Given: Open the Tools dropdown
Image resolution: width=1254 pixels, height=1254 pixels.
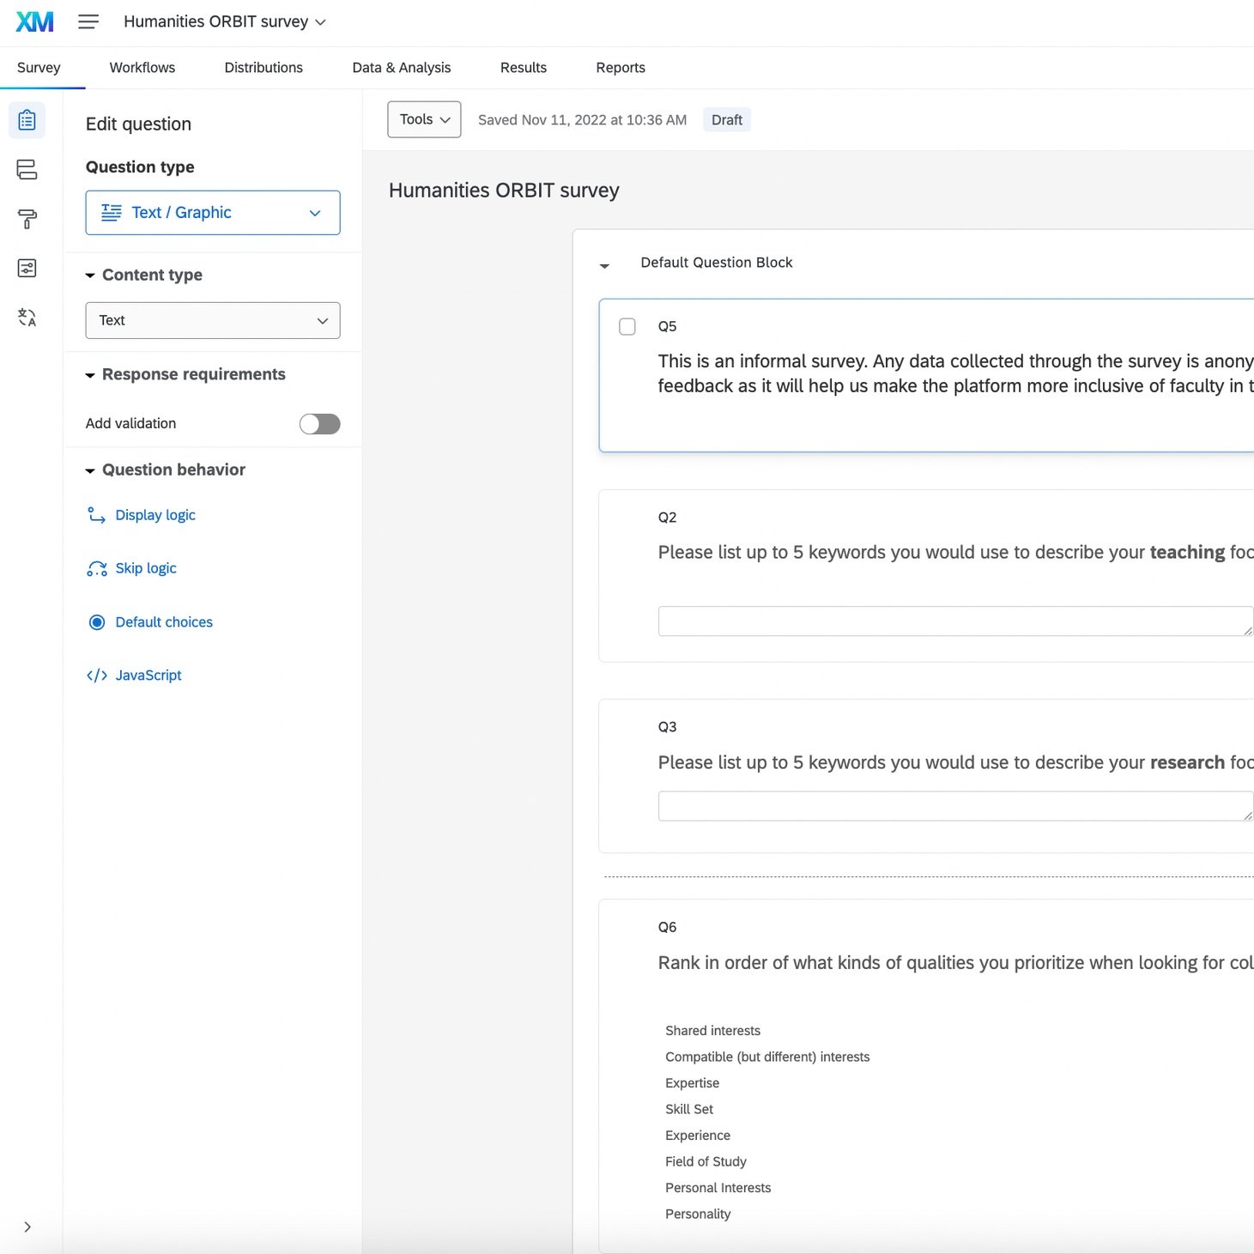Looking at the screenshot, I should point(424,119).
